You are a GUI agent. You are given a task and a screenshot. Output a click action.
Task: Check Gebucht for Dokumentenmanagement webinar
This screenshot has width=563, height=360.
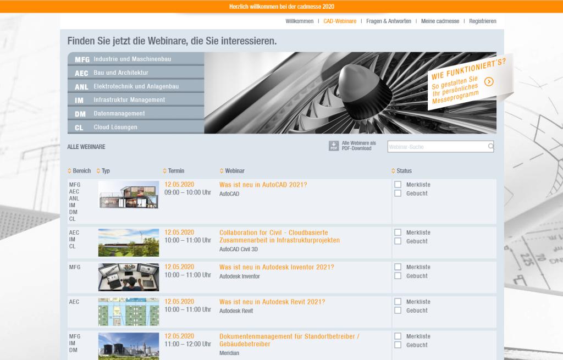[x=398, y=345]
